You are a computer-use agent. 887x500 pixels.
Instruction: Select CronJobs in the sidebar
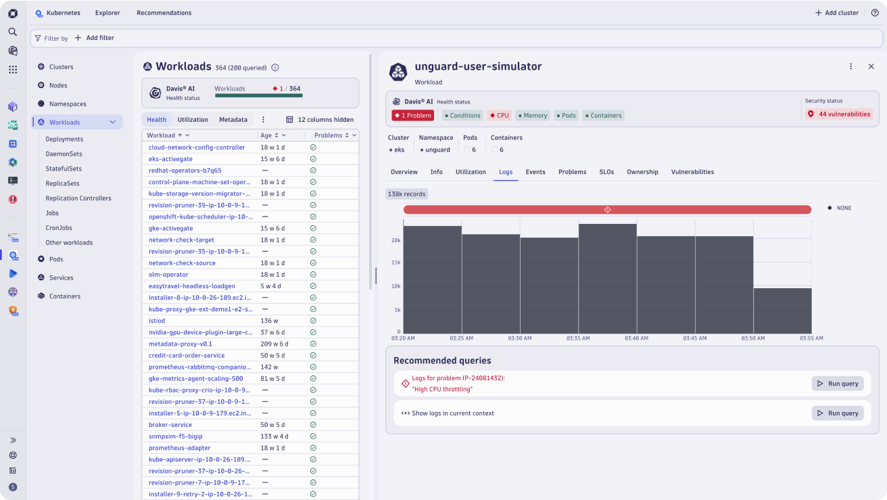[x=59, y=228]
